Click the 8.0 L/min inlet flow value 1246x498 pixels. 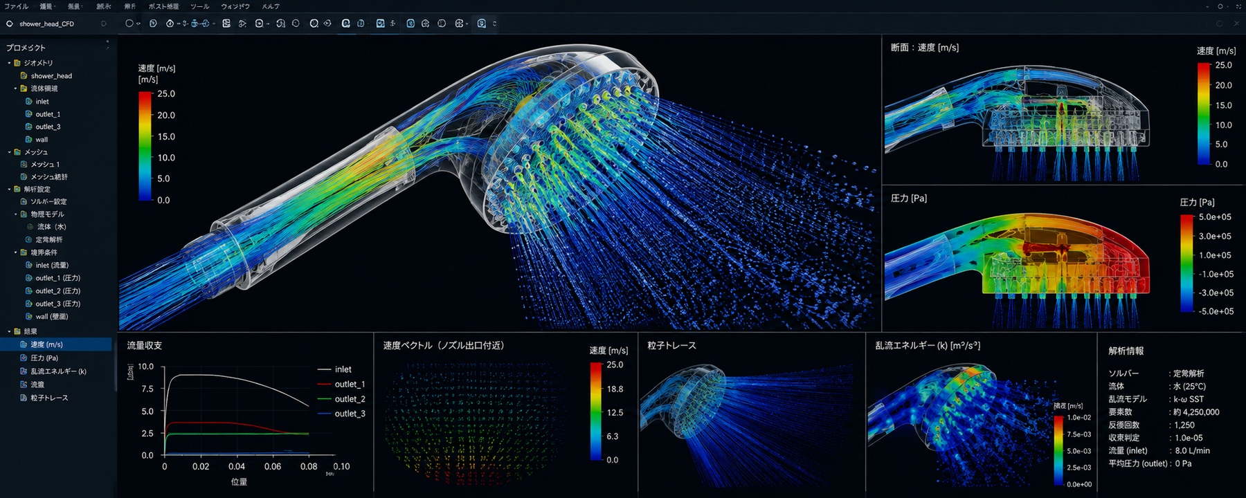[1193, 450]
